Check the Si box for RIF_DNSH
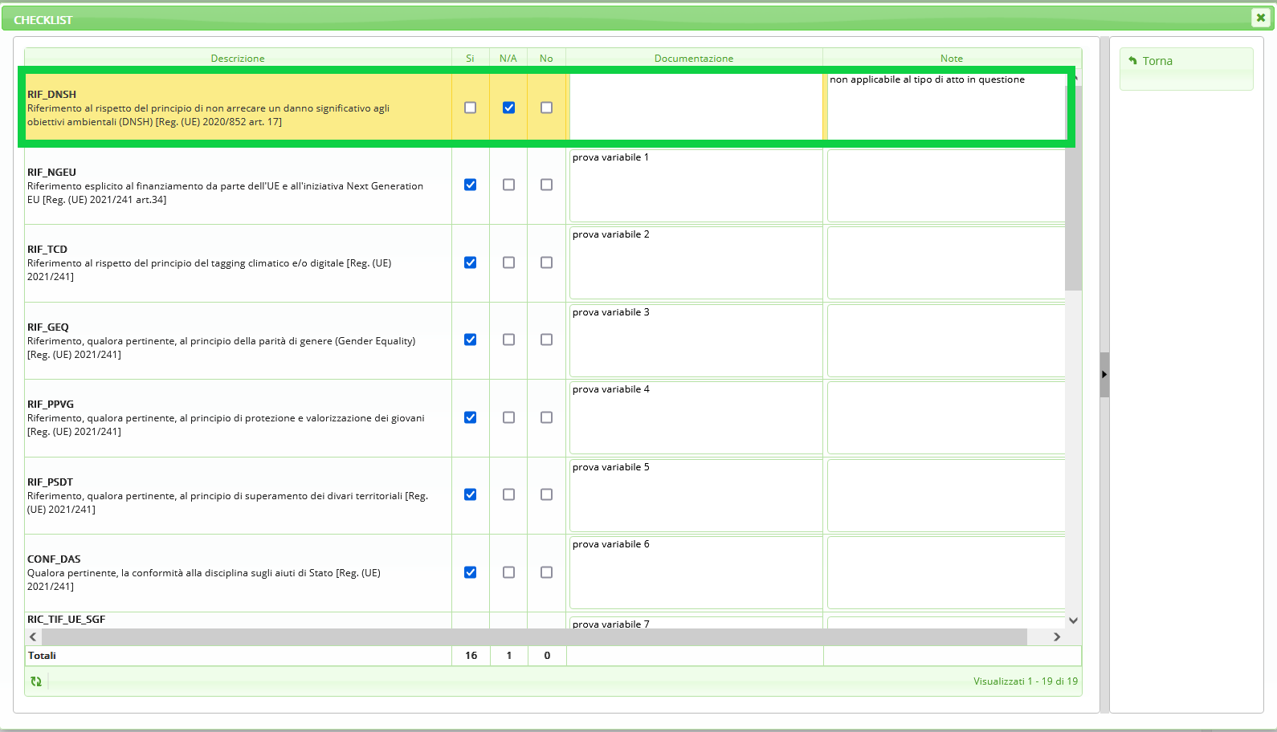This screenshot has height=732, width=1277. 471,108
